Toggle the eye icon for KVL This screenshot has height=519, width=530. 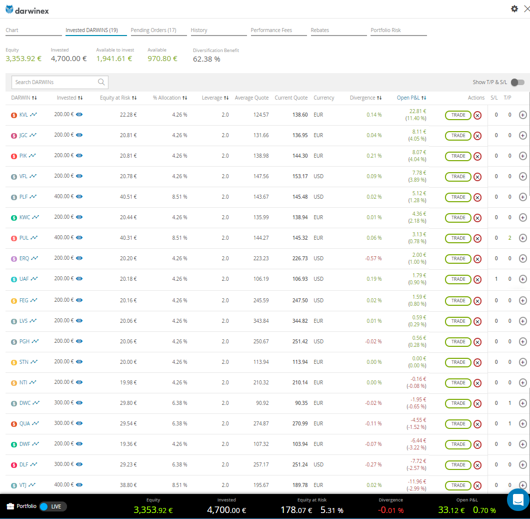coord(79,114)
